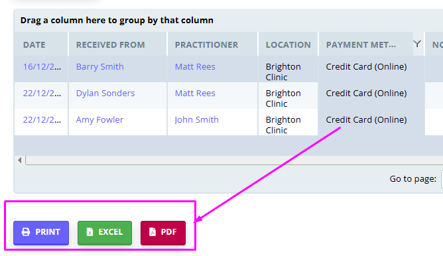Image resolution: width=443 pixels, height=256 pixels.
Task: Print the payments report
Action: tap(41, 233)
